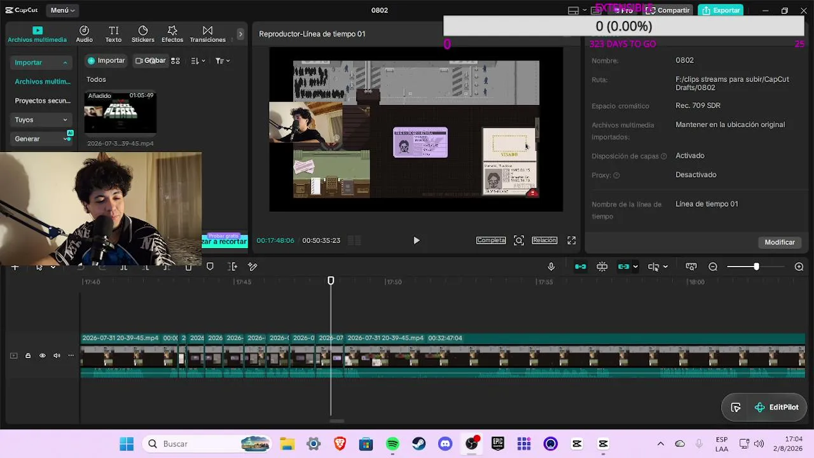The image size is (814, 458).
Task: Collapse the Importar sidebar section
Action: (x=42, y=62)
